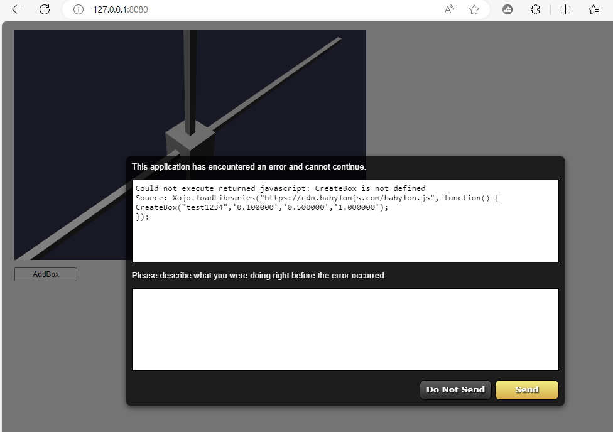Reload the page with the refresh icon

click(x=45, y=9)
